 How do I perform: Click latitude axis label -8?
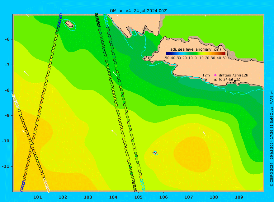point(7,90)
